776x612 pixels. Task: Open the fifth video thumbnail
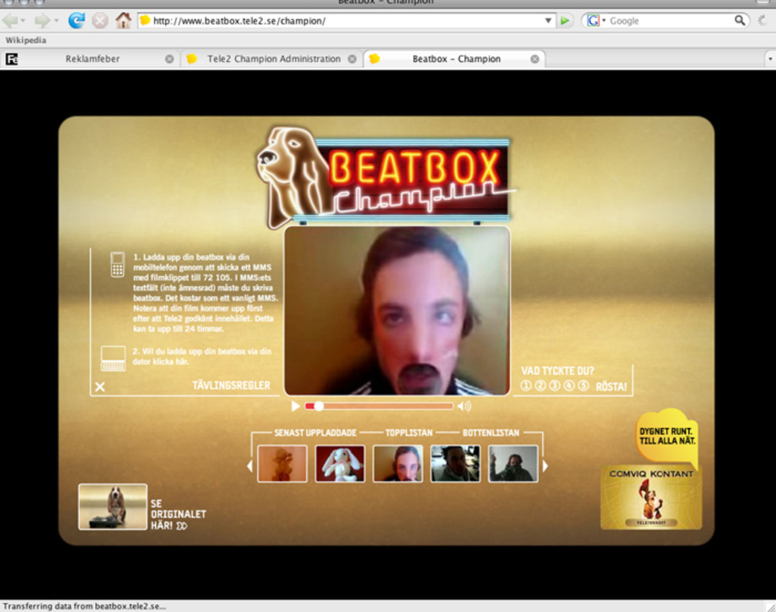pyautogui.click(x=513, y=463)
